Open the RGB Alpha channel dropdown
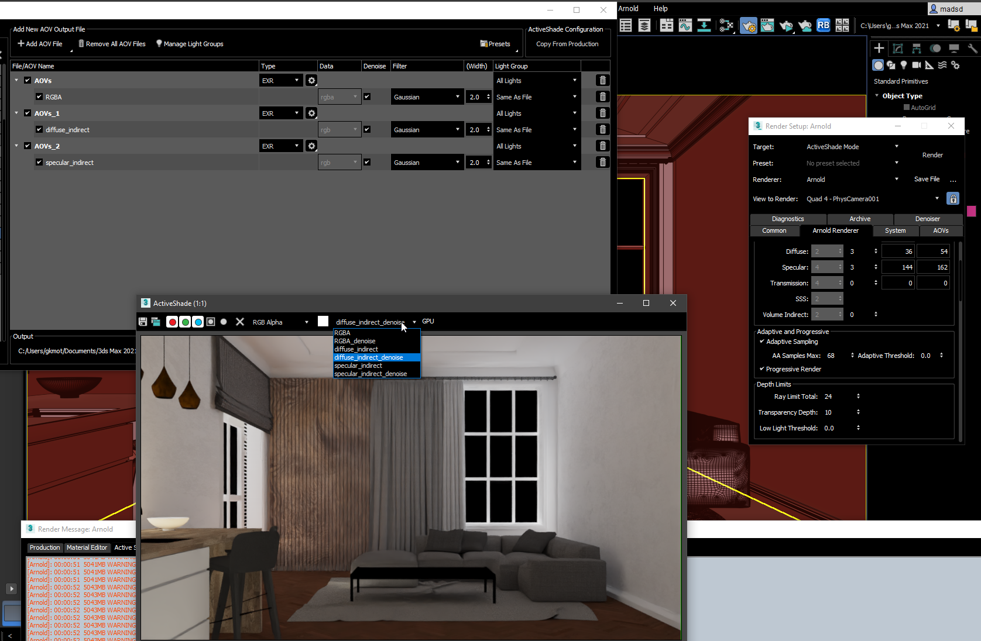 tap(280, 322)
